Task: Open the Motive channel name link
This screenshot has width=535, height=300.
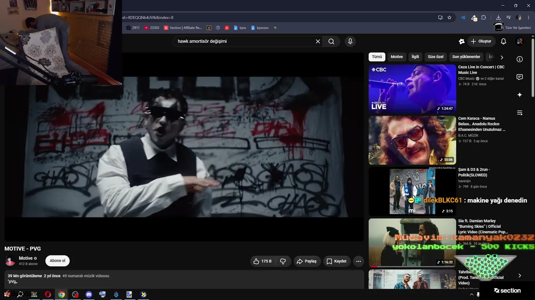Action: coord(25,258)
